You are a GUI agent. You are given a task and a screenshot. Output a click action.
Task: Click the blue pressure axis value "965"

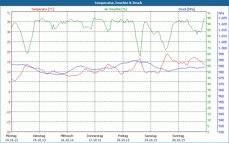point(221,90)
